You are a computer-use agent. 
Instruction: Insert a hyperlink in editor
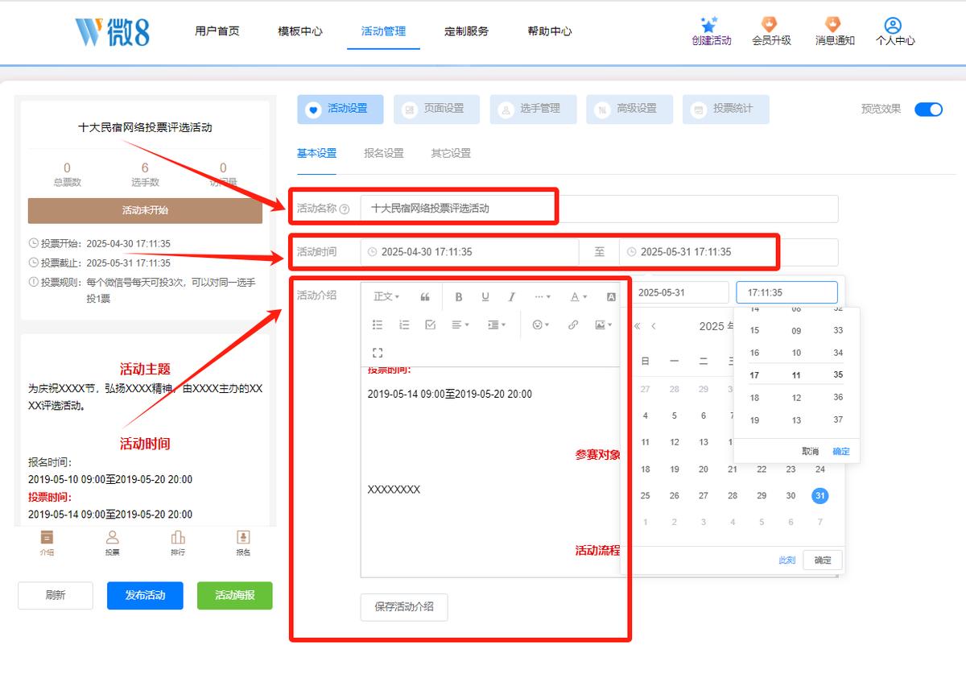click(x=573, y=325)
